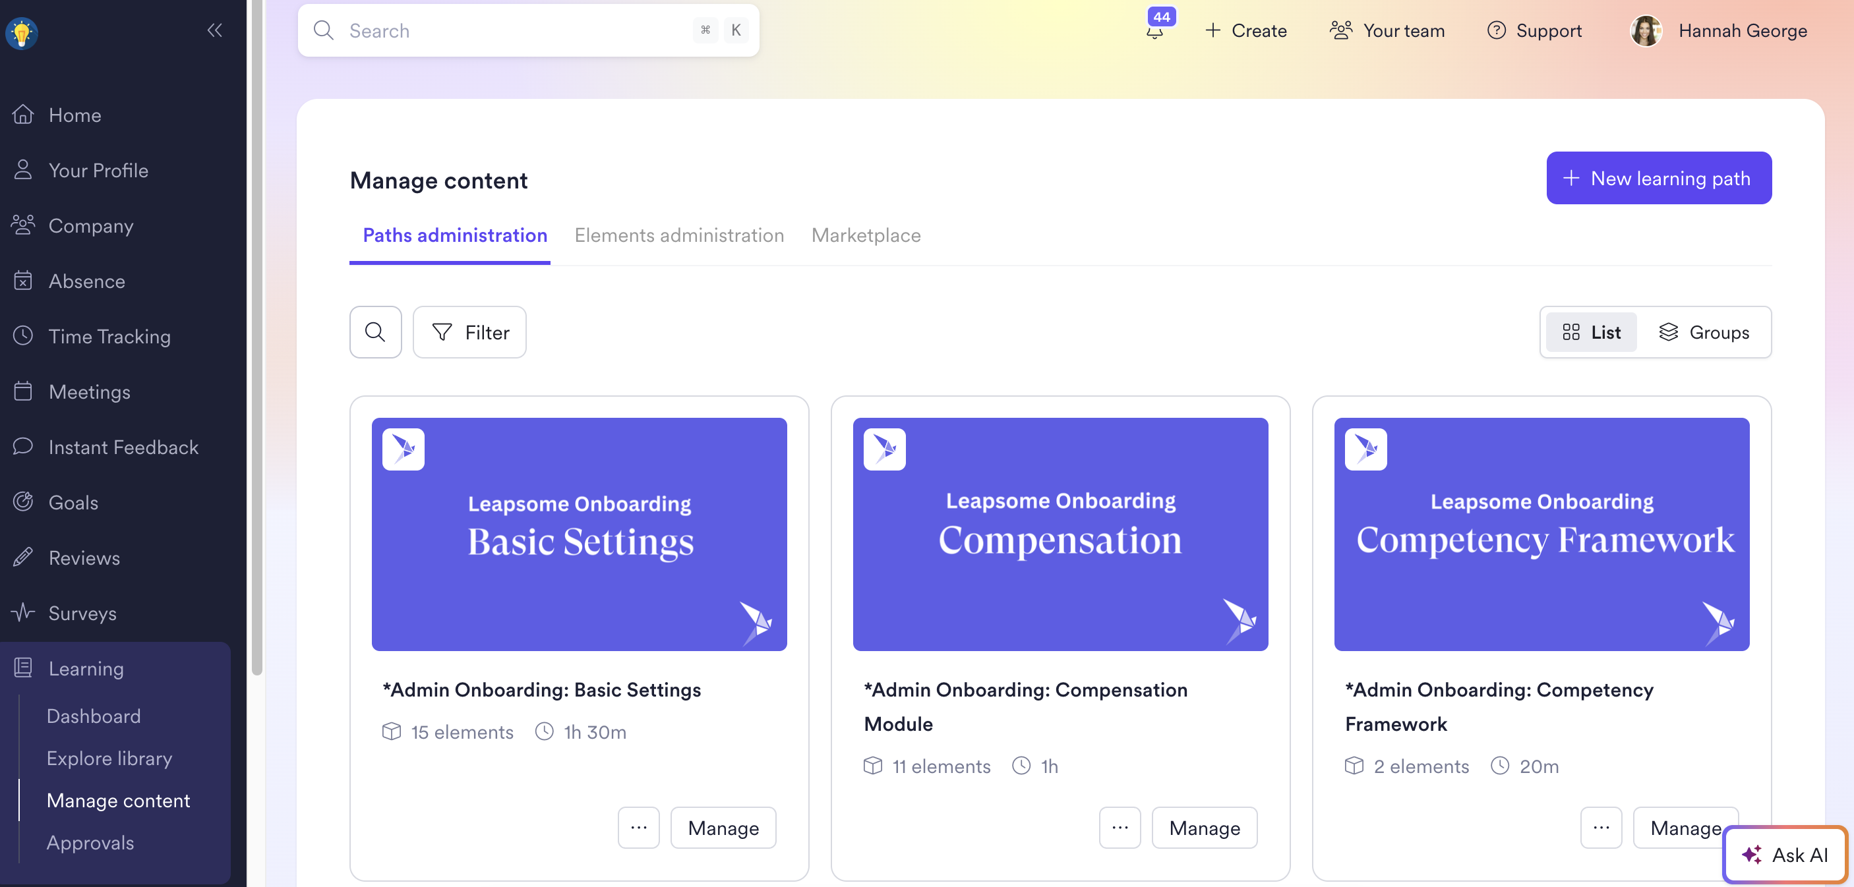The image size is (1854, 887).
Task: Switch to Elements administration tab
Action: click(678, 235)
